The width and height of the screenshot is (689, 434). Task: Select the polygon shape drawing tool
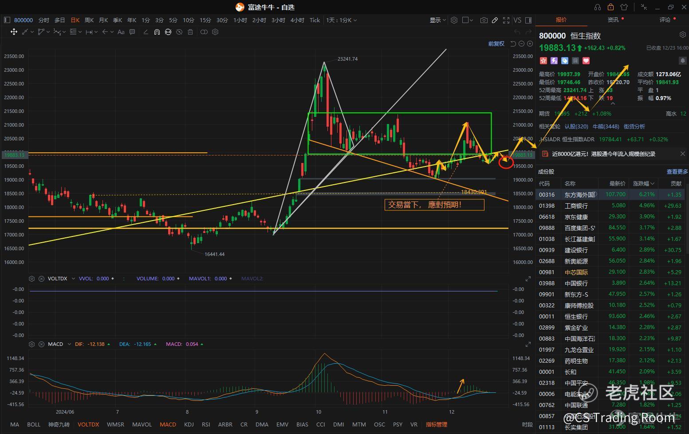point(41,32)
